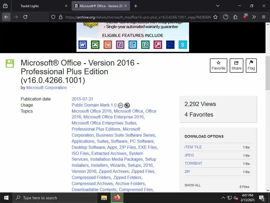This screenshot has width=270, height=203.
Task: Click the orange PowerPoint icon in banner
Action: 108,45
